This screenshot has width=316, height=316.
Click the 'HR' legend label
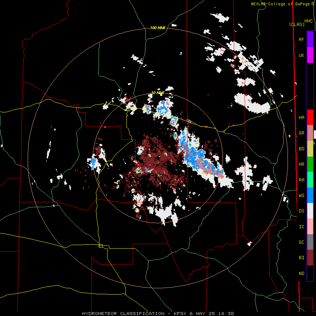pyautogui.click(x=301, y=164)
